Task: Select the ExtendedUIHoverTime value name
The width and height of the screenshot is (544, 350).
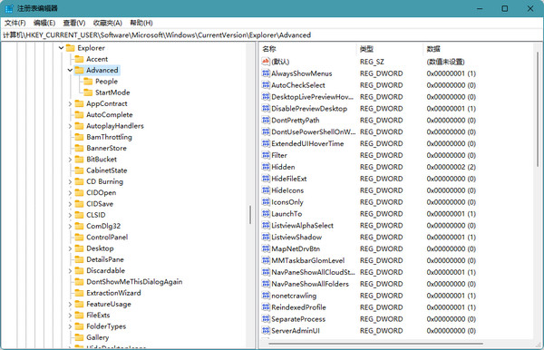Action: pos(307,143)
